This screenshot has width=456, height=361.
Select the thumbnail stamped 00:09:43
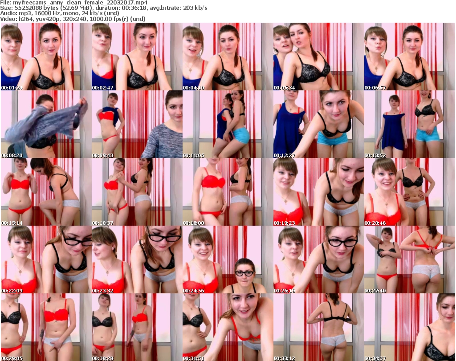point(137,124)
